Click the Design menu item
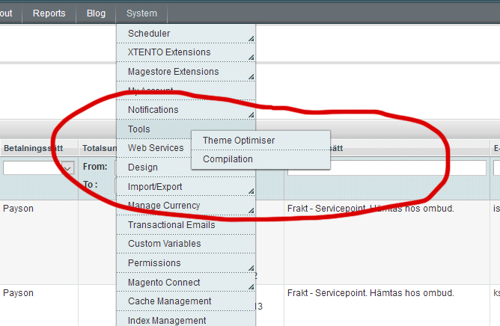This screenshot has height=326, width=500. [x=143, y=167]
